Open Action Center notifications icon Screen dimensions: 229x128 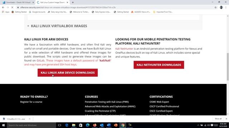(x=212, y=125)
